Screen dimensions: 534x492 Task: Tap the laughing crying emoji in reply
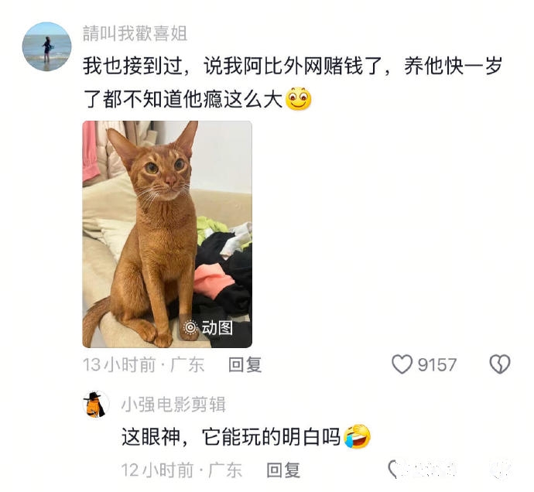pos(357,436)
